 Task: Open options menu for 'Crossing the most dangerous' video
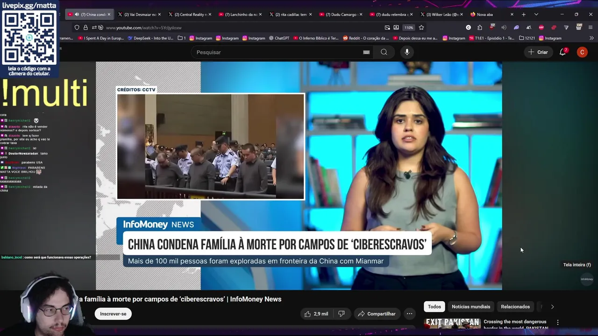pos(558,322)
